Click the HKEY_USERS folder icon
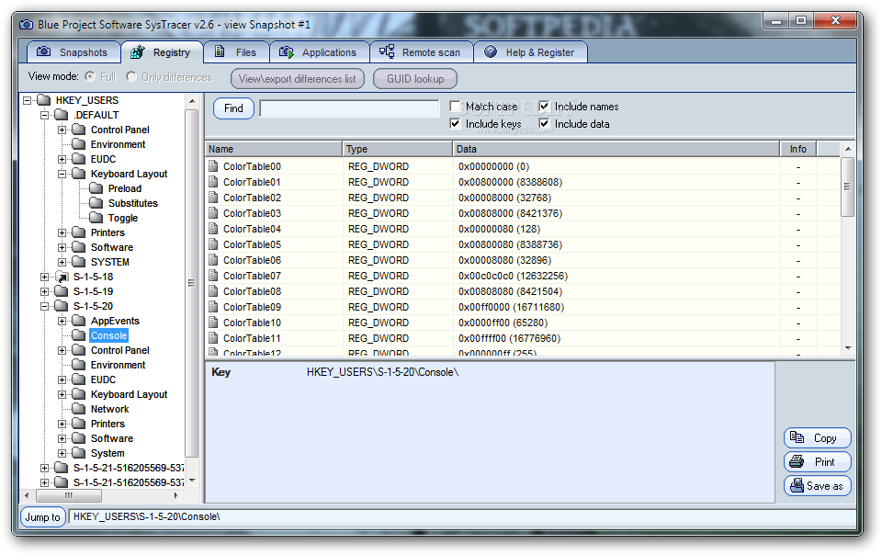 click(44, 100)
